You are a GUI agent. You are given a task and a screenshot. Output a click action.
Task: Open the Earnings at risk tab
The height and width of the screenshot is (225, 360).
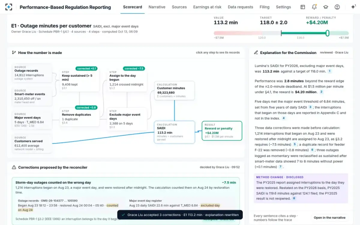(207, 7)
